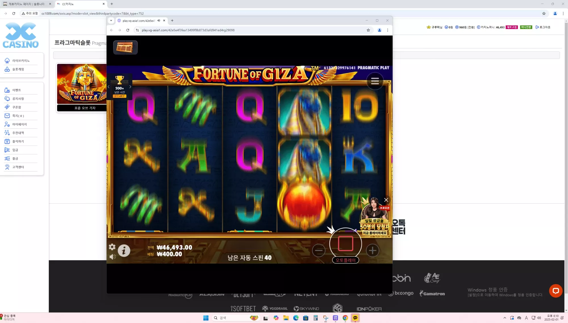Close the daily prize promotion popup
Image resolution: width=568 pixels, height=323 pixels.
[386, 200]
